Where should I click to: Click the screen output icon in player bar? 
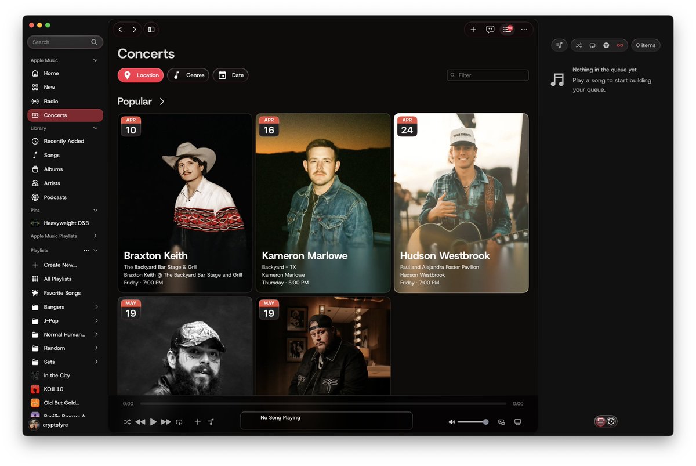[518, 422]
